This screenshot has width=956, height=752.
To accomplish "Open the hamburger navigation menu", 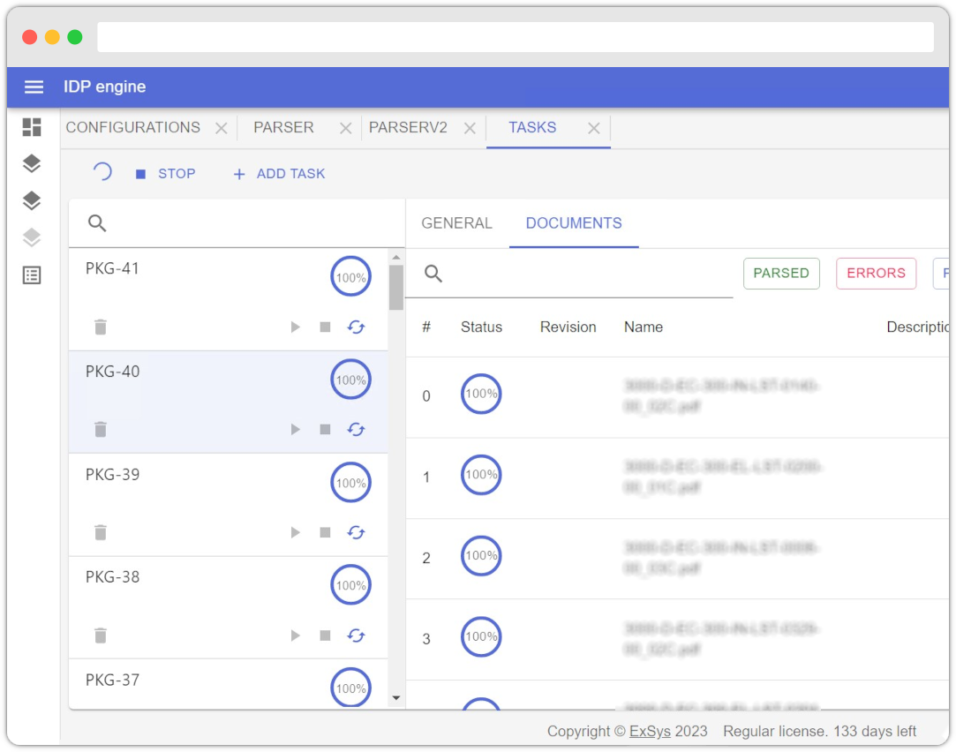I will (x=34, y=86).
